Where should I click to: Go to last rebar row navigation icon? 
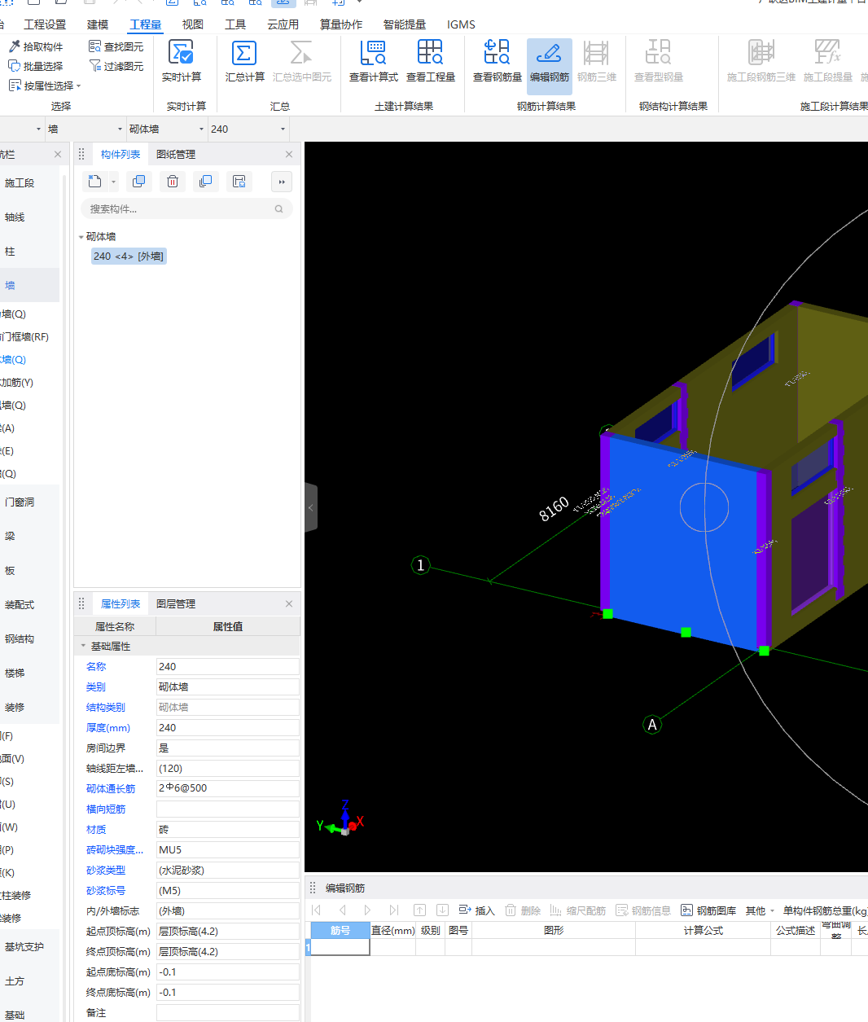[394, 910]
